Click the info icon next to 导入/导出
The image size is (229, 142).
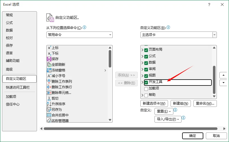tap(184, 118)
